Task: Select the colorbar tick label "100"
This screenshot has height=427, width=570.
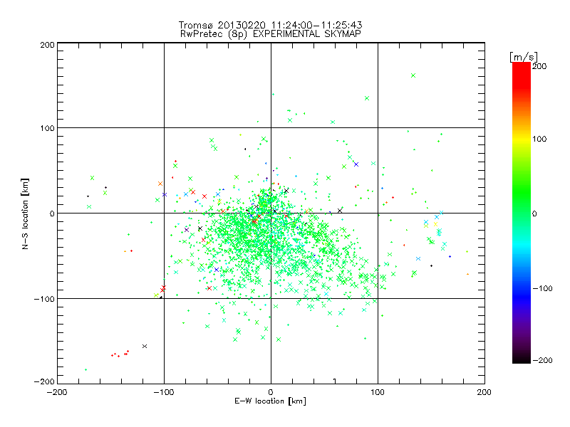Action: tap(539, 139)
